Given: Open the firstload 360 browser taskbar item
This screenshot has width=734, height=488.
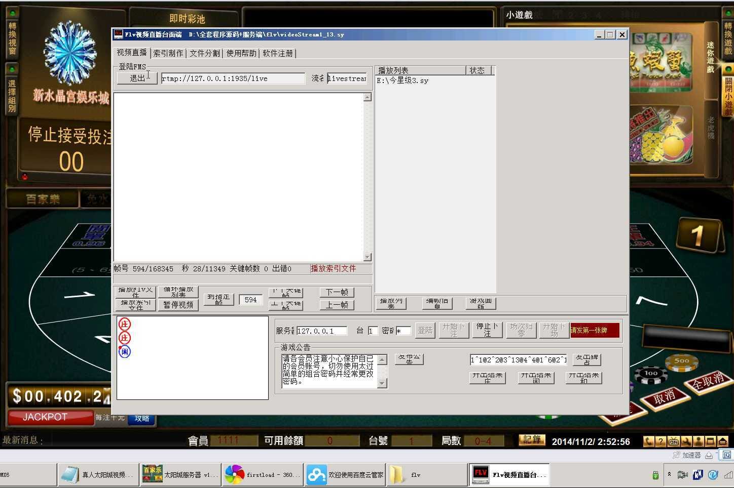Looking at the screenshot, I should click(263, 475).
